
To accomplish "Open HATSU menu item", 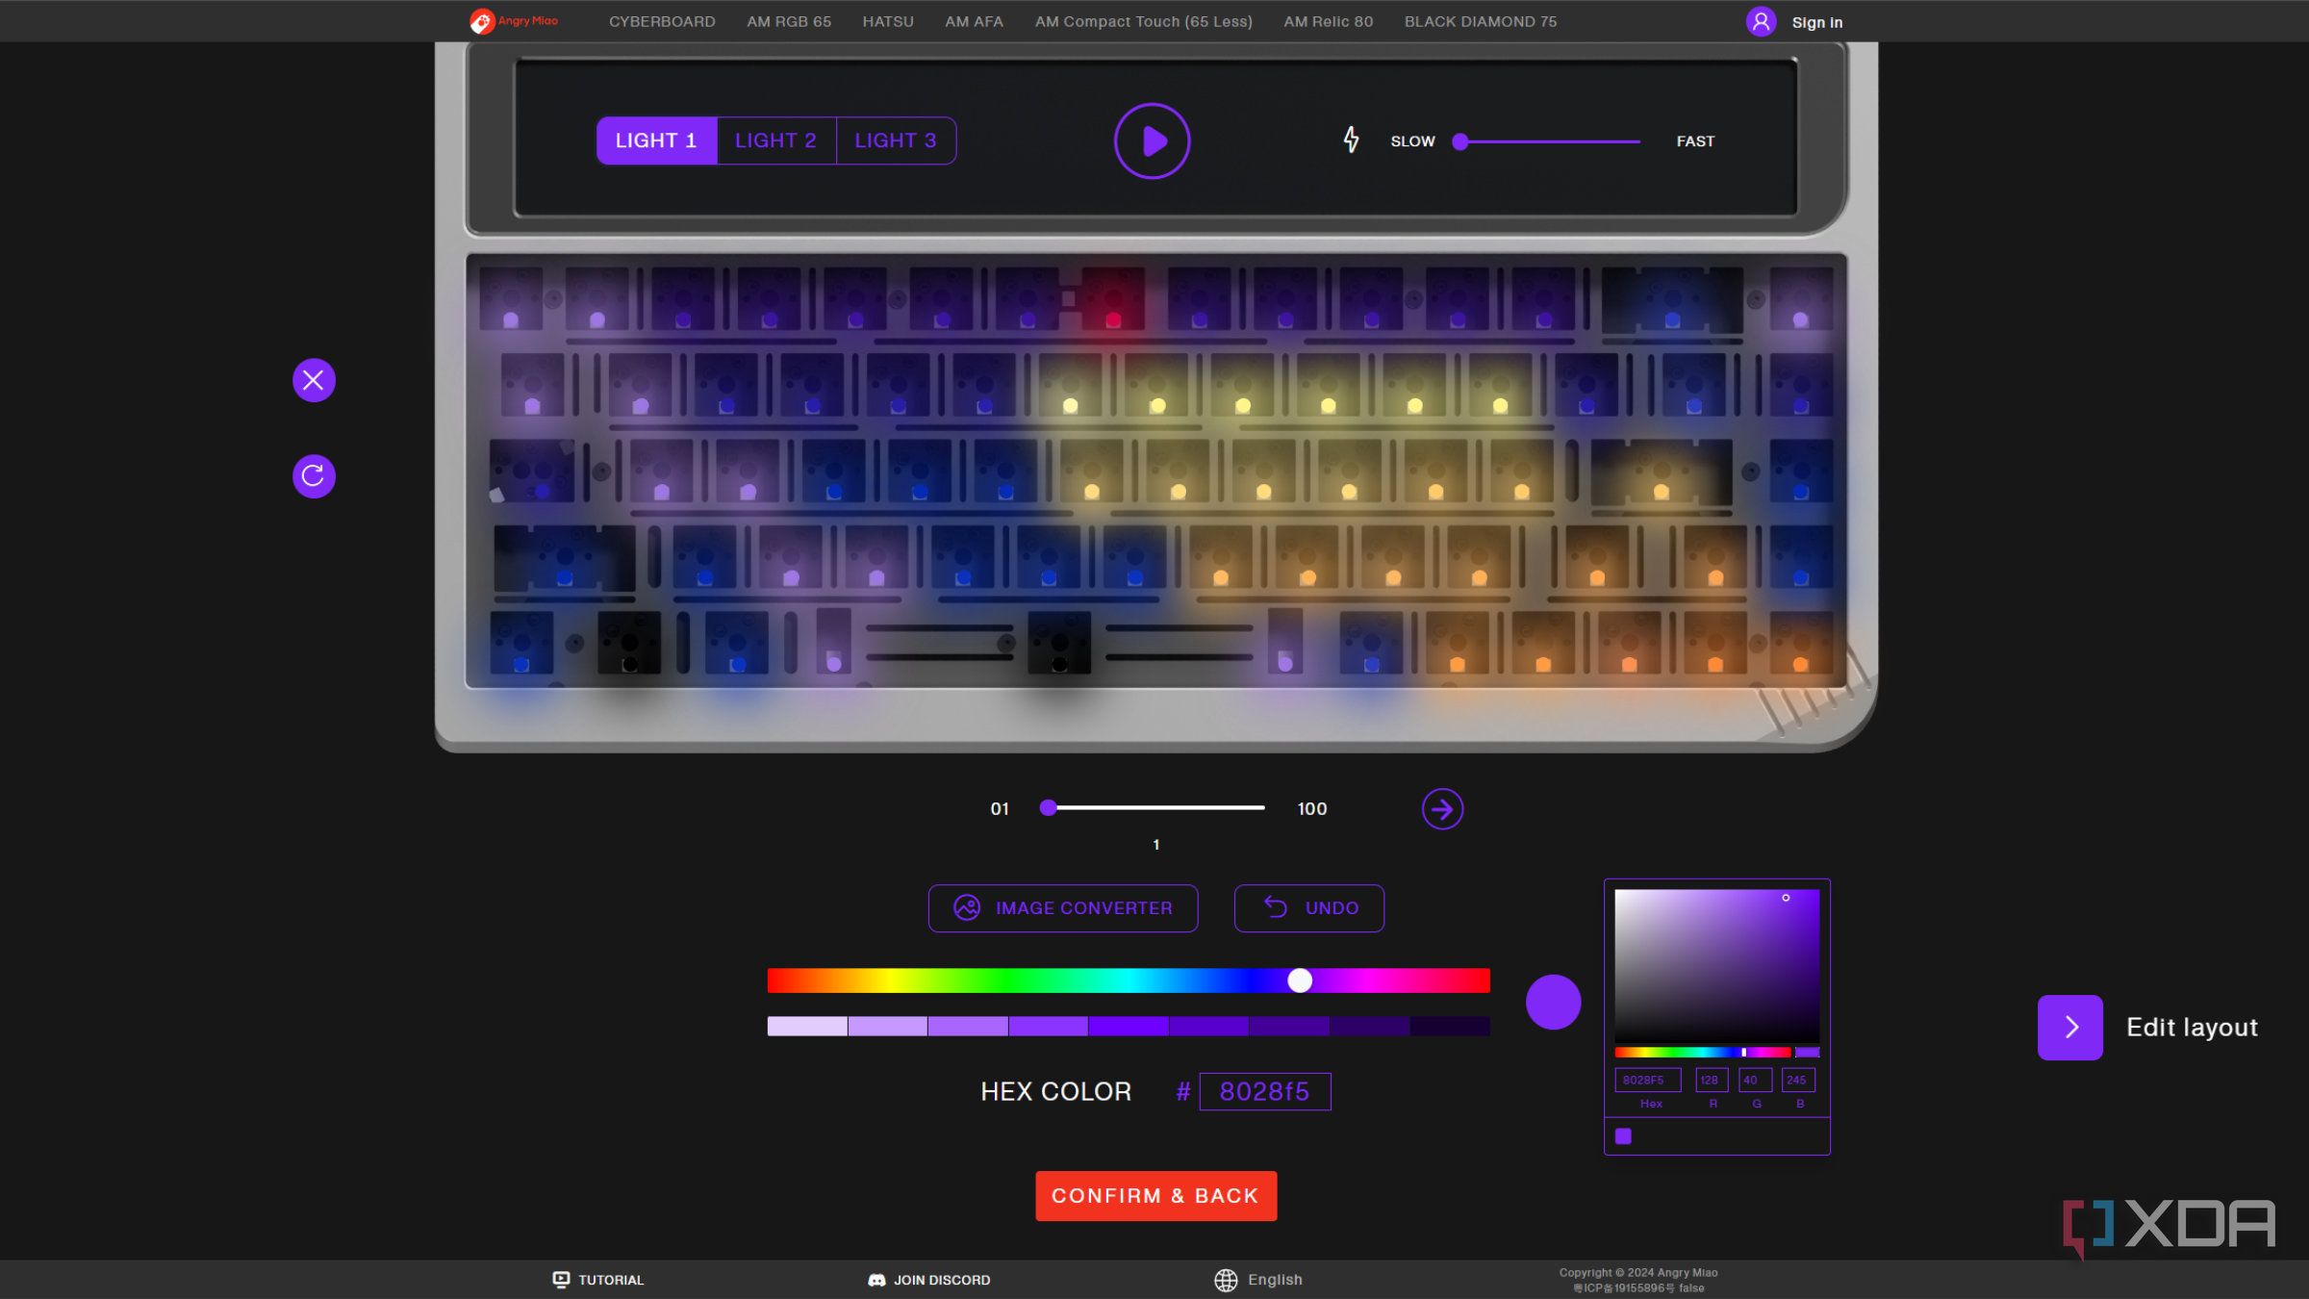I will [x=888, y=21].
